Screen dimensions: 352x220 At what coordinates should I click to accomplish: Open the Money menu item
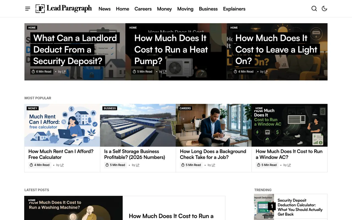pyautogui.click(x=164, y=9)
